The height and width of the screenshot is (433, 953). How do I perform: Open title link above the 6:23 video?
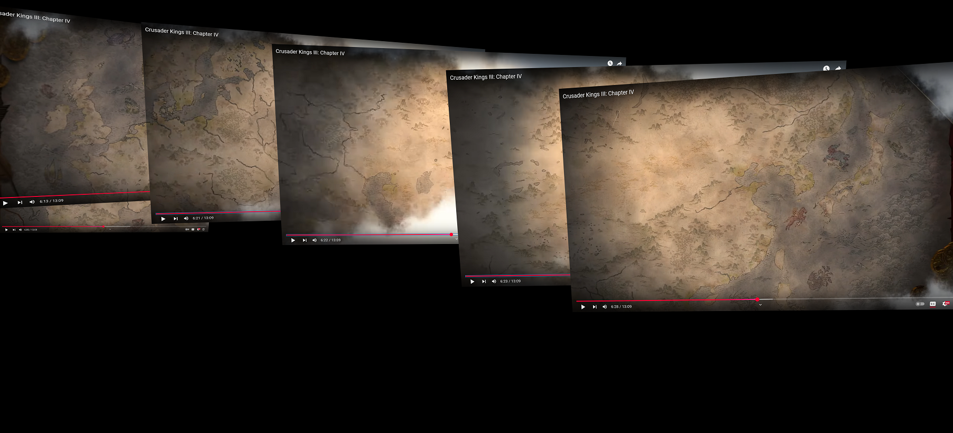pyautogui.click(x=486, y=77)
